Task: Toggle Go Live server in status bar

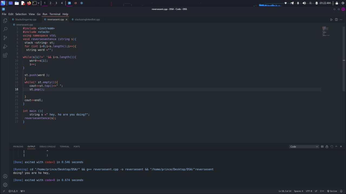Action: 332,191
